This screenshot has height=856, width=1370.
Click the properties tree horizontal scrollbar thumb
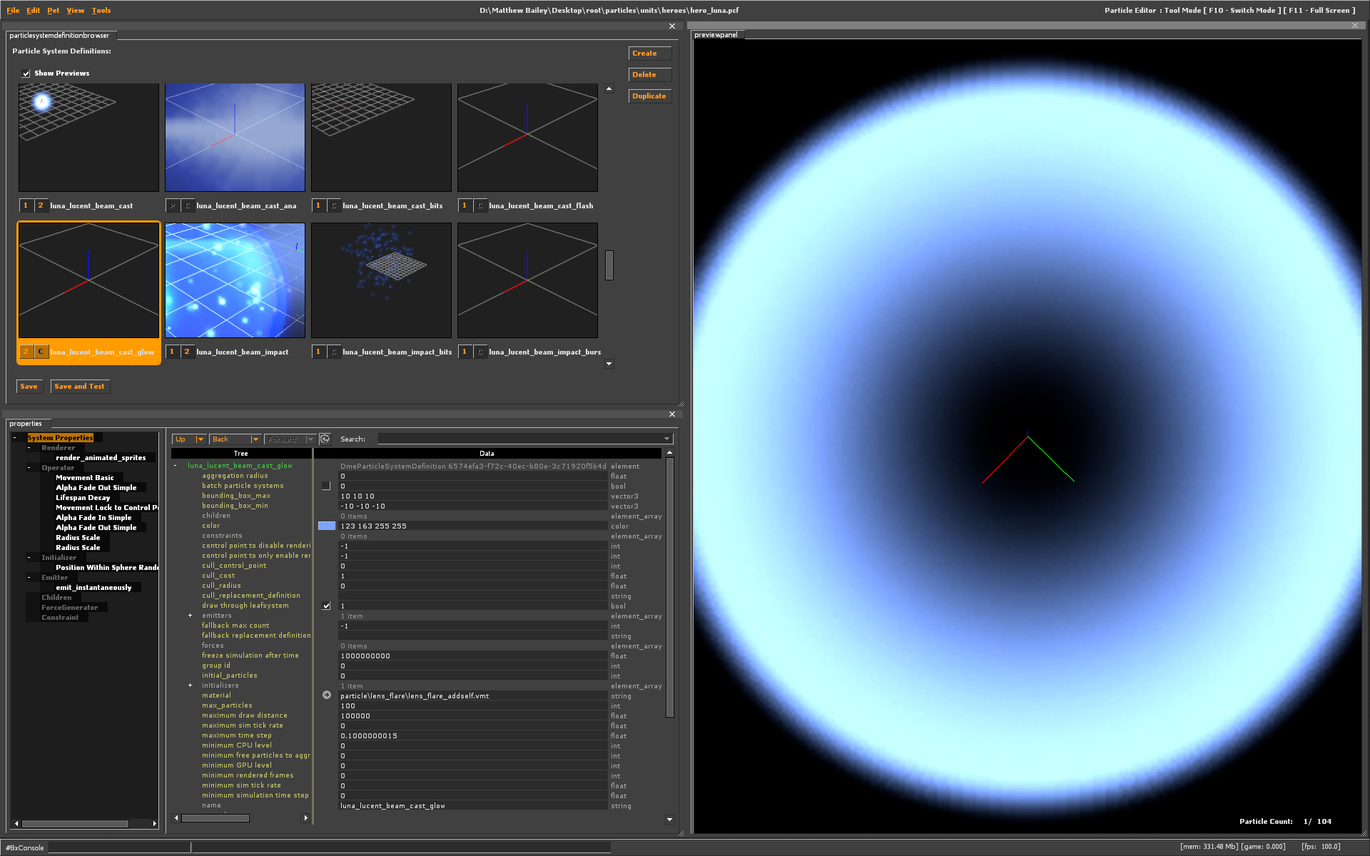75,824
